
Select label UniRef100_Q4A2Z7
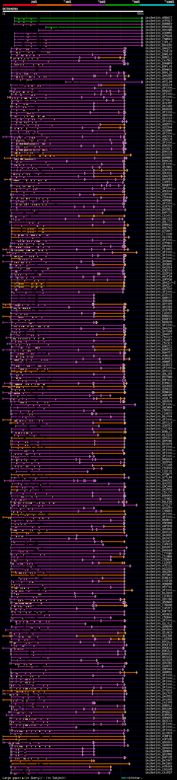[159, 48]
